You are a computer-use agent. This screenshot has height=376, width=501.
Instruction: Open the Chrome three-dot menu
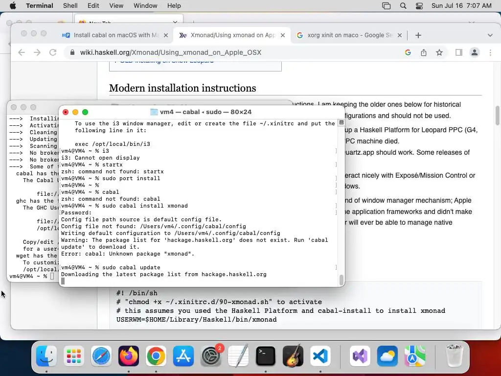(490, 52)
